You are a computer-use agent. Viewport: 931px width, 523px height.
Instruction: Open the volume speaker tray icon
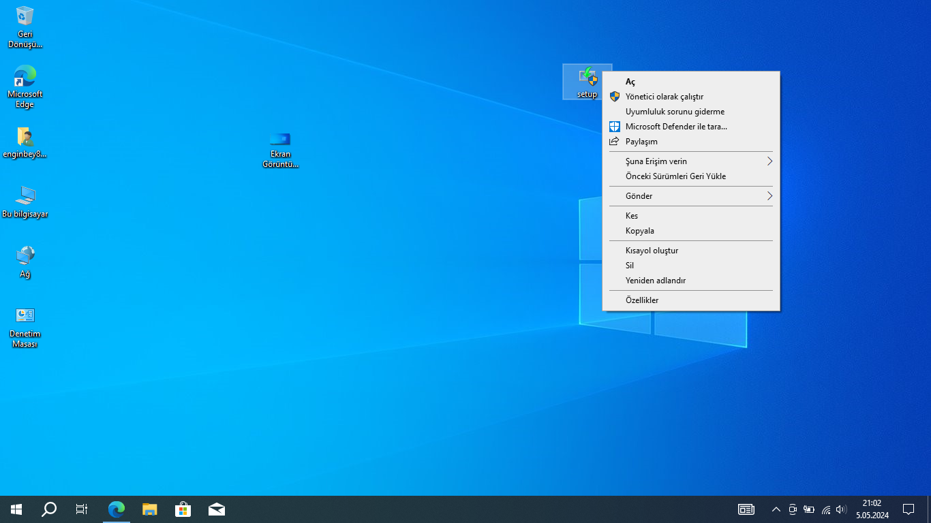pos(841,509)
